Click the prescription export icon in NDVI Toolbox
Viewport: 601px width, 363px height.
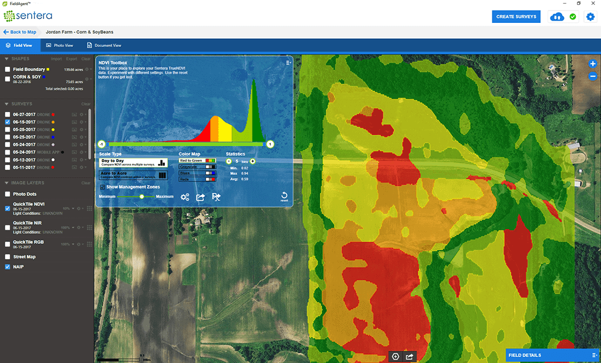point(217,197)
